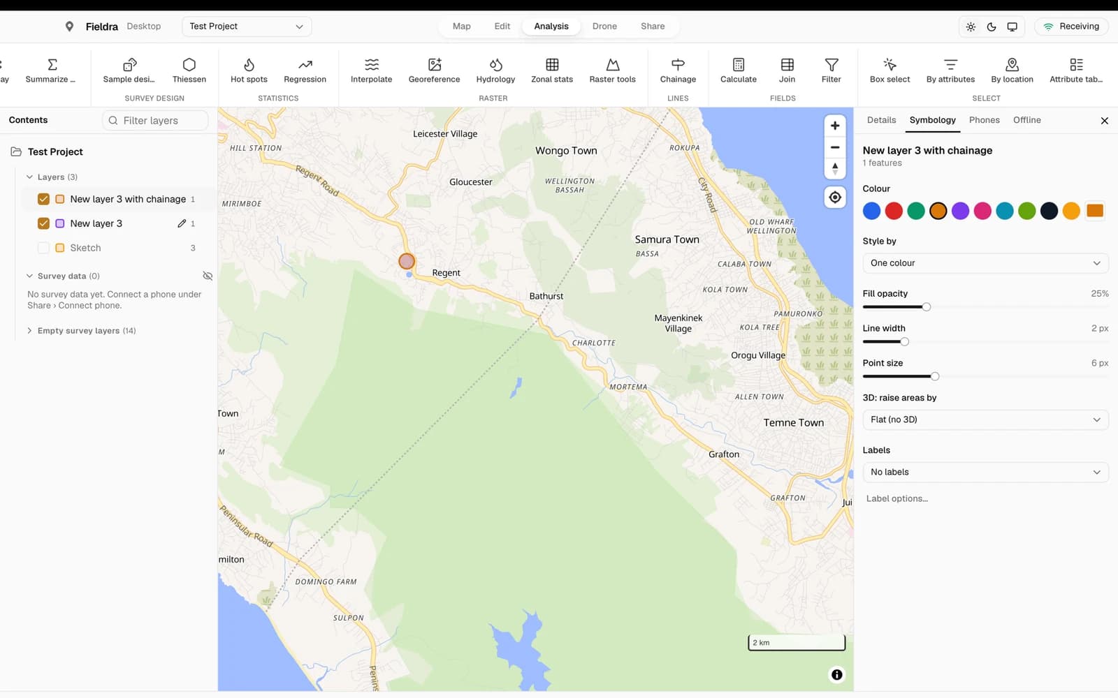The width and height of the screenshot is (1118, 698).
Task: Switch to the Drone tab
Action: point(604,27)
